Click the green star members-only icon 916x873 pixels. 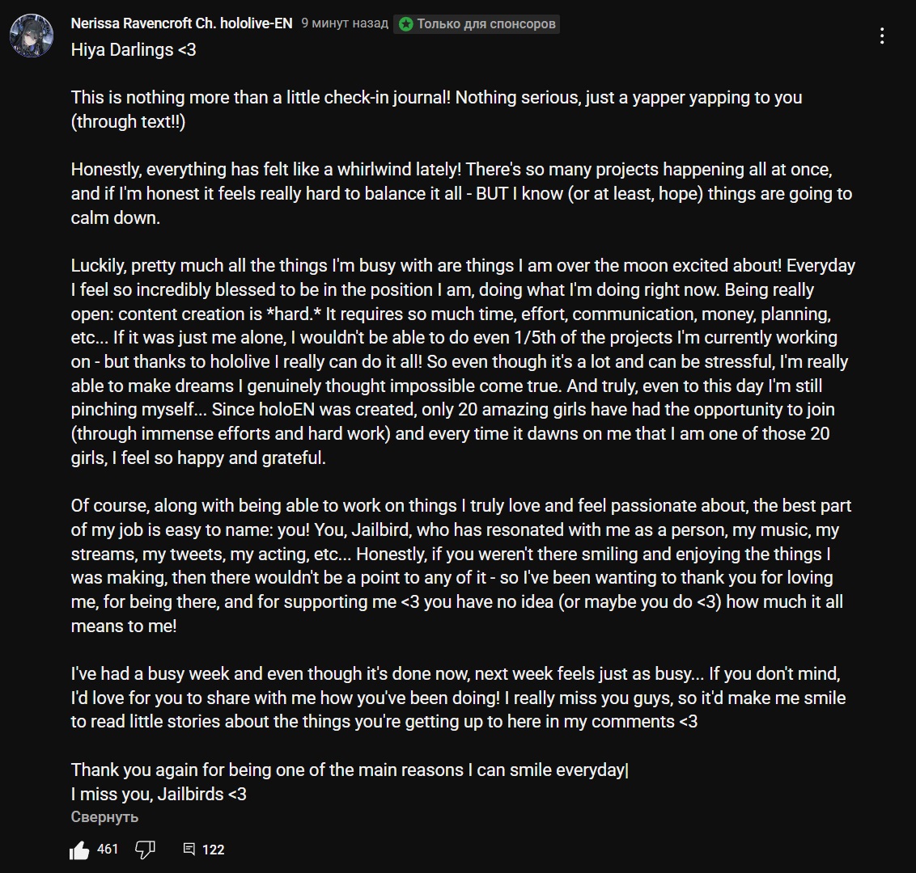click(405, 24)
